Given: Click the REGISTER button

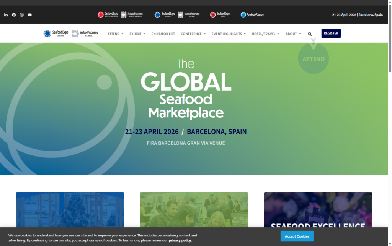Looking at the screenshot, I should coord(331,33).
